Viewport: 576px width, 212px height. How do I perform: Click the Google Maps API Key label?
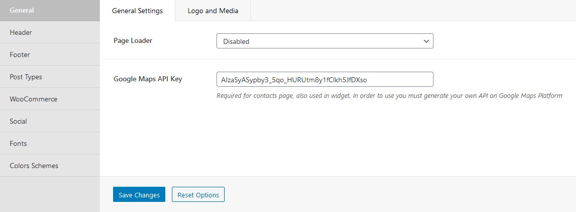pyautogui.click(x=148, y=79)
